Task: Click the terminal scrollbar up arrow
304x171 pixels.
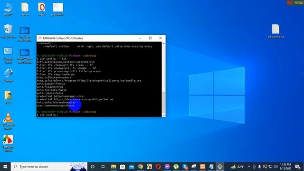Action: coord(163,44)
